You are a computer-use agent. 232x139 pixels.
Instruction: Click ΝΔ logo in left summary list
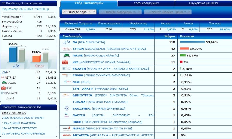tap(4, 72)
